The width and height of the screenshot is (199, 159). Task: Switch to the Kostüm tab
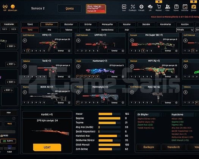(x=185, y=24)
